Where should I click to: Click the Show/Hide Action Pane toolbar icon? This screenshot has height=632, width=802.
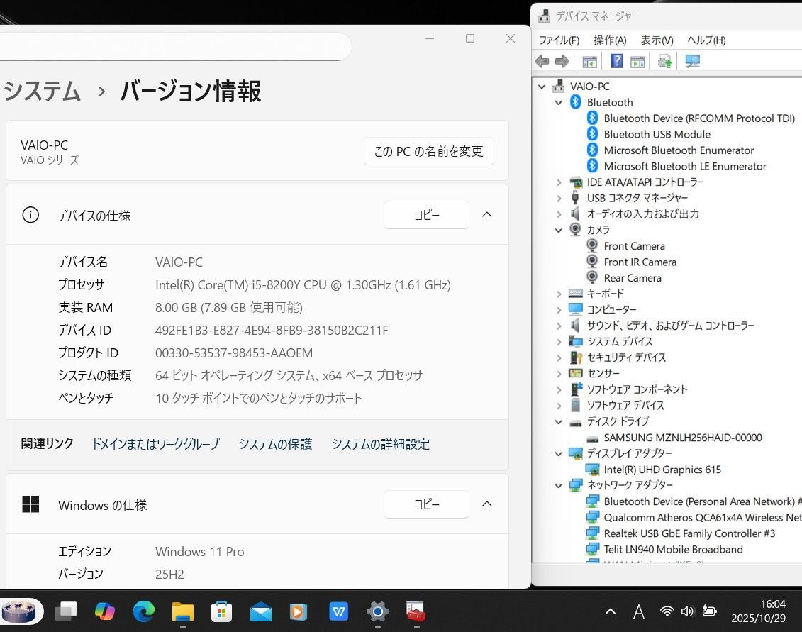point(637,61)
